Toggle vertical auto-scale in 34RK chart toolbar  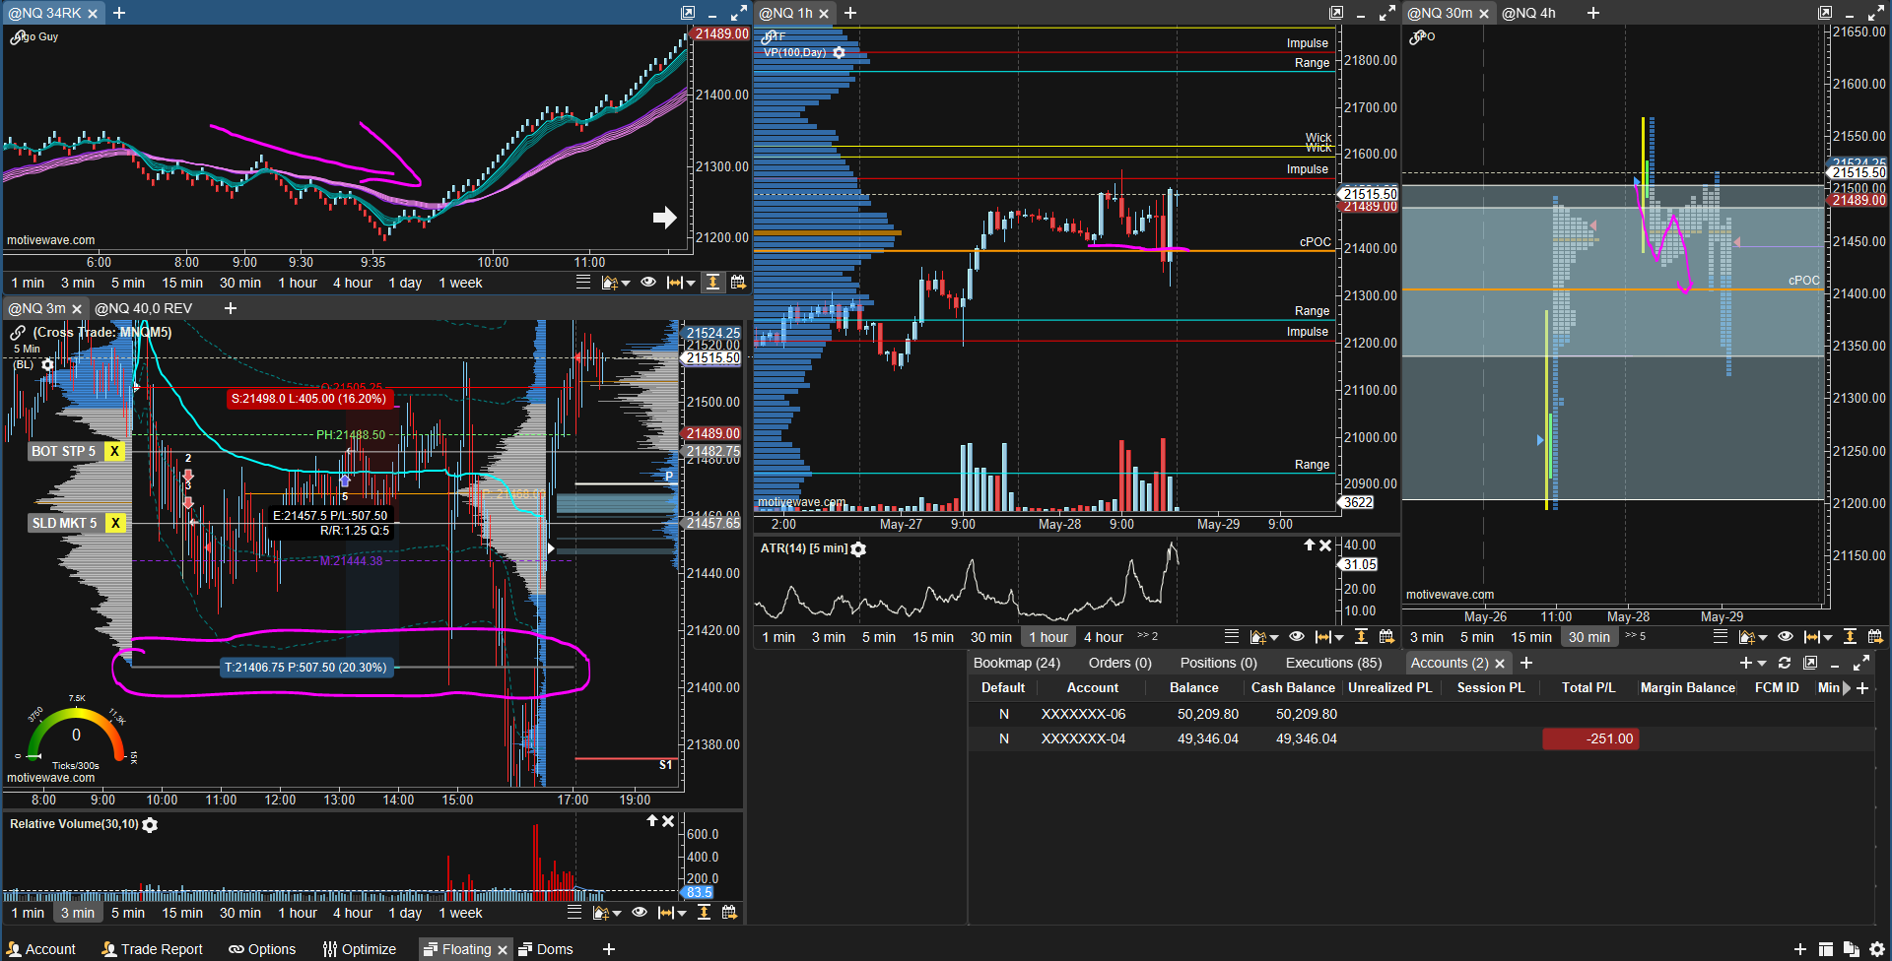[x=712, y=283]
